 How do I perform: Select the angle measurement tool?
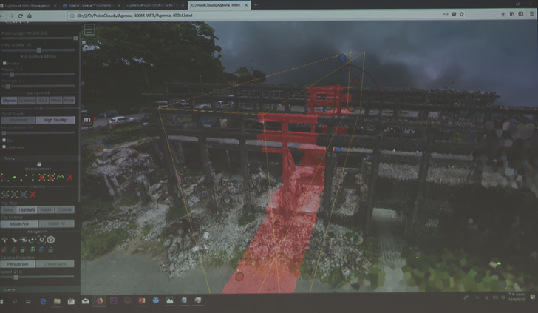4,178
